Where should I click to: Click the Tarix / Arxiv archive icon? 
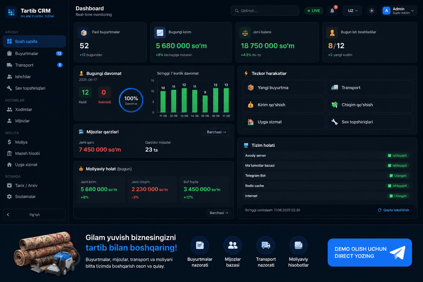(x=9, y=185)
